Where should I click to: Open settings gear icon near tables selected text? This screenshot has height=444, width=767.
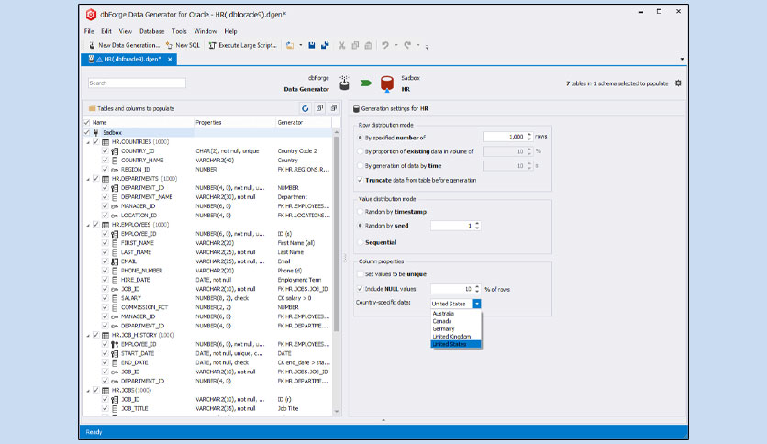678,83
